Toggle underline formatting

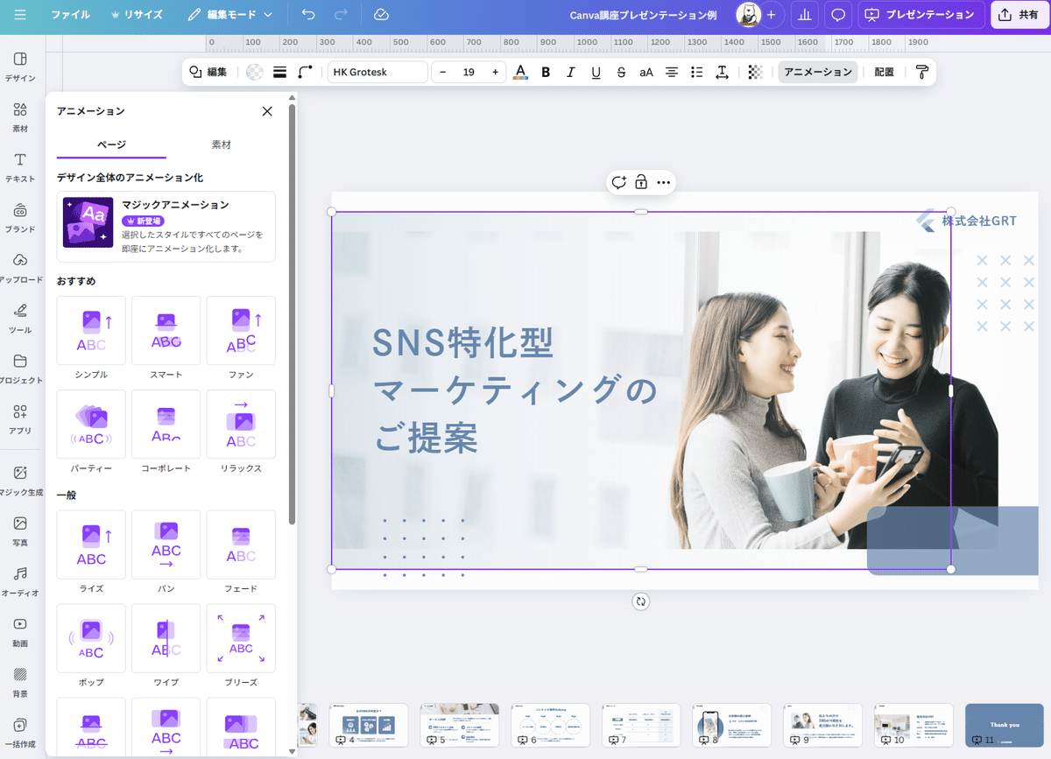[x=596, y=73]
